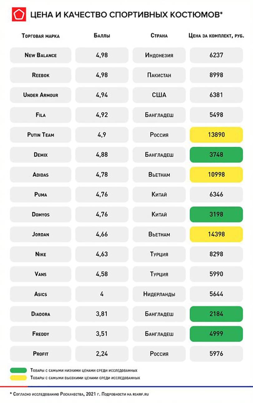253x403 pixels.
Task: Click the Баллы column header
Action: point(102,36)
